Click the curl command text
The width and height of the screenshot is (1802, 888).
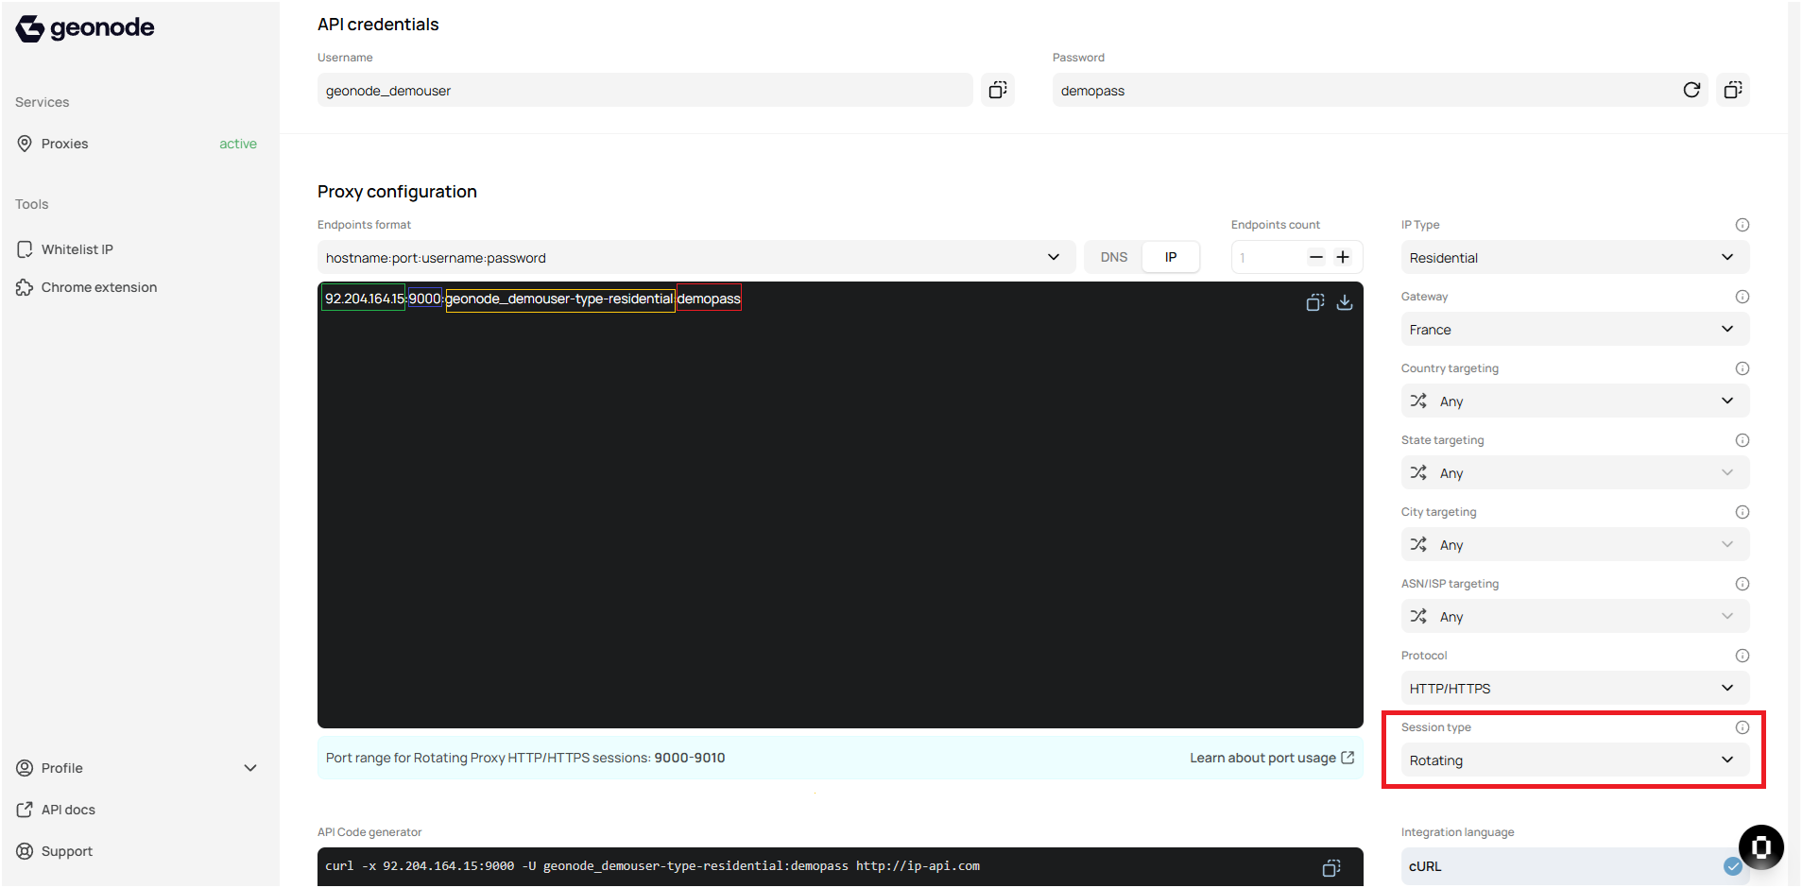pos(652,866)
